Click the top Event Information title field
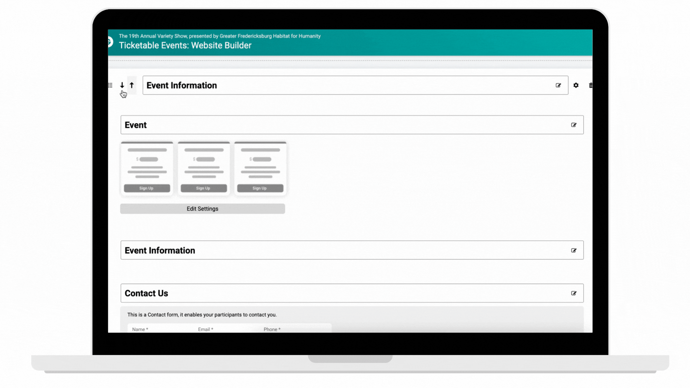 click(355, 85)
